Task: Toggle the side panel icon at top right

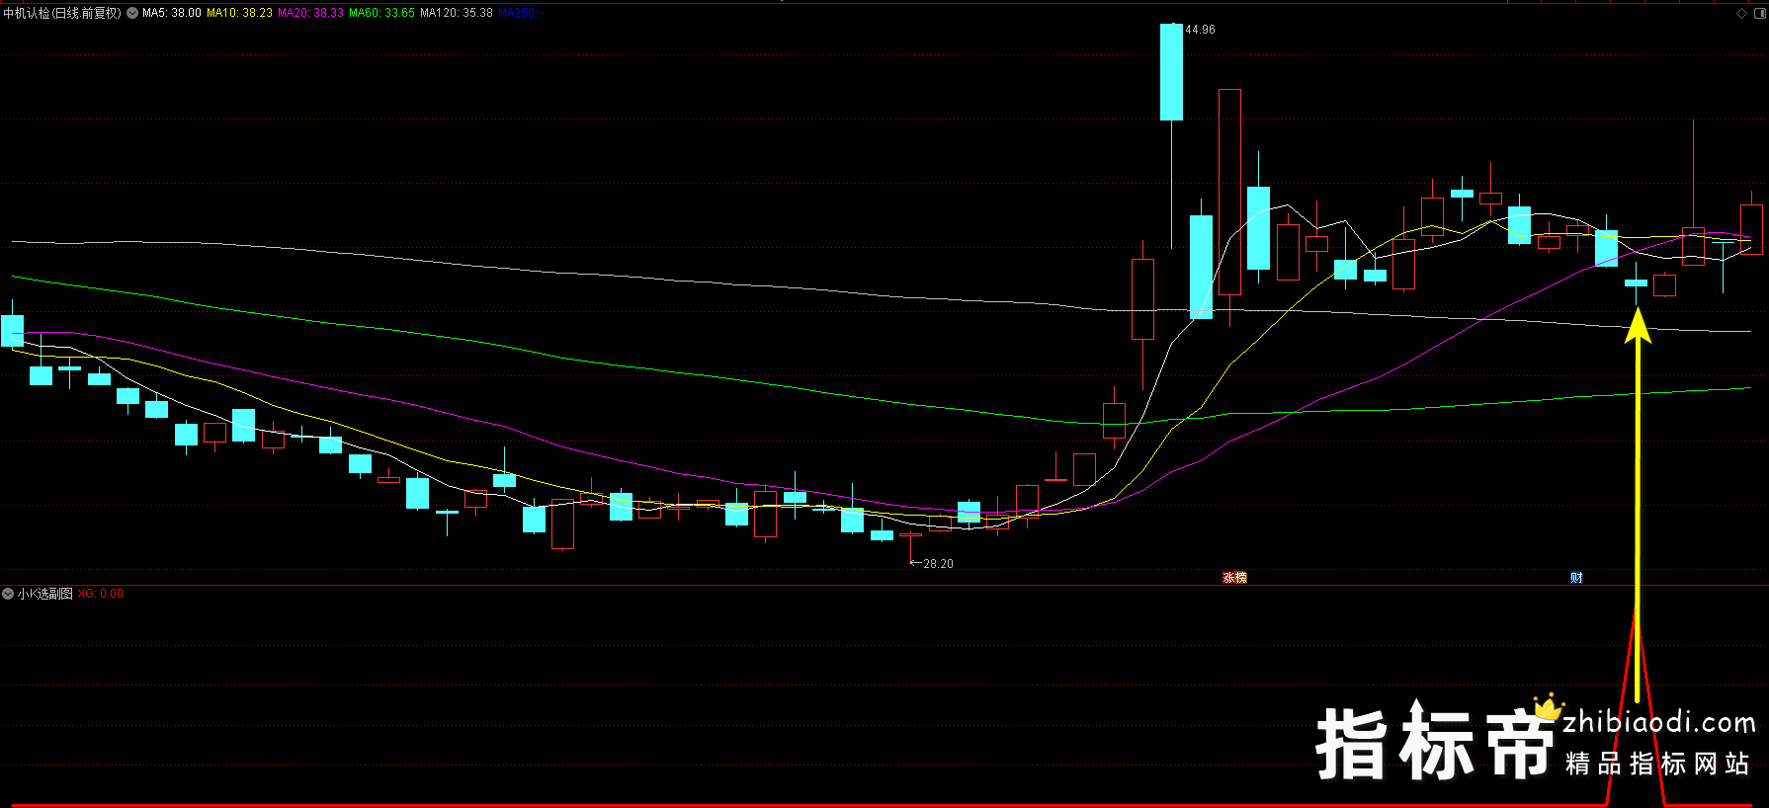Action: click(x=1758, y=13)
